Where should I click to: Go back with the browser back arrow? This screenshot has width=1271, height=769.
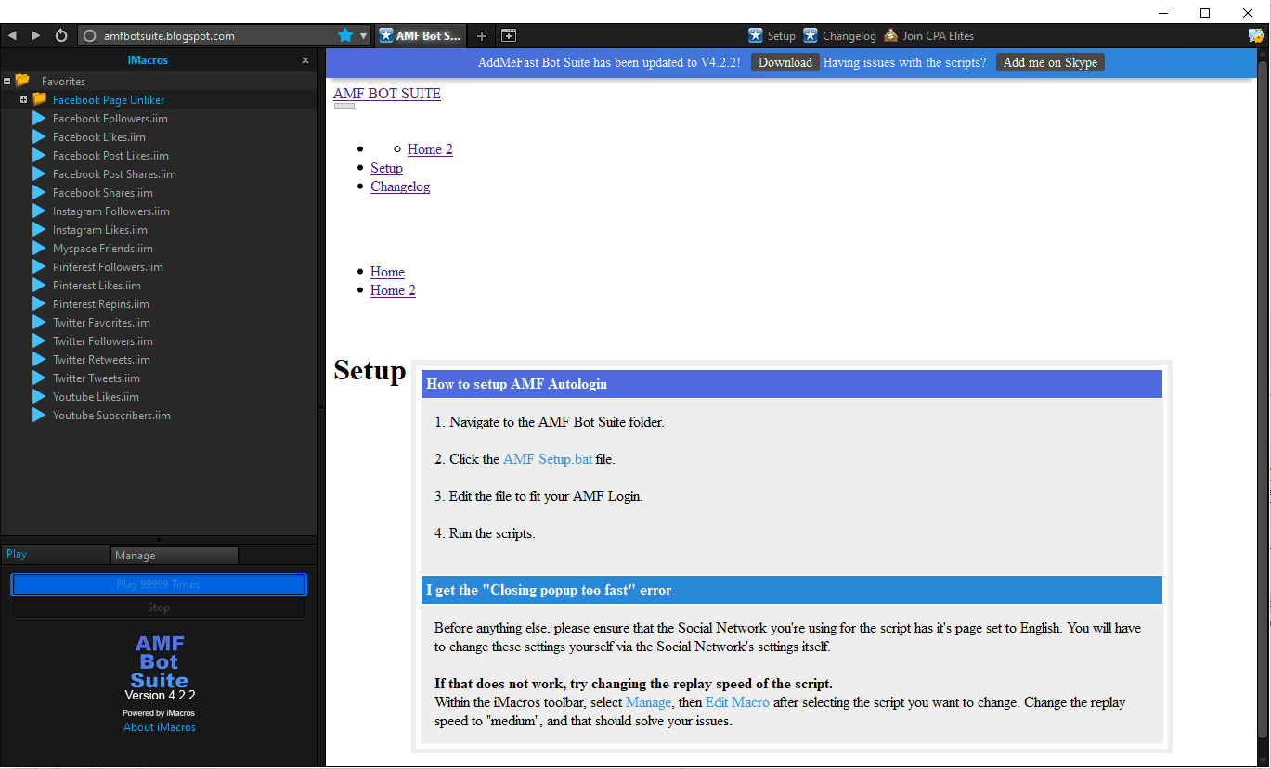tap(13, 35)
